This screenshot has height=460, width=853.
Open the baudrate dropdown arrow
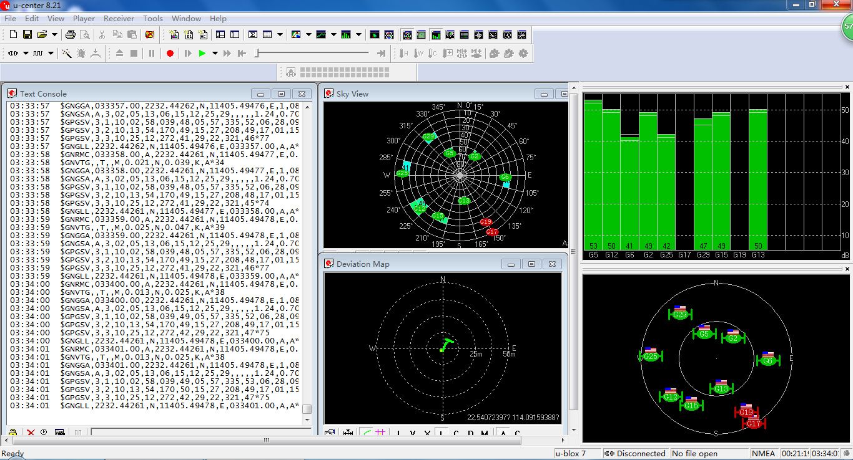point(51,54)
